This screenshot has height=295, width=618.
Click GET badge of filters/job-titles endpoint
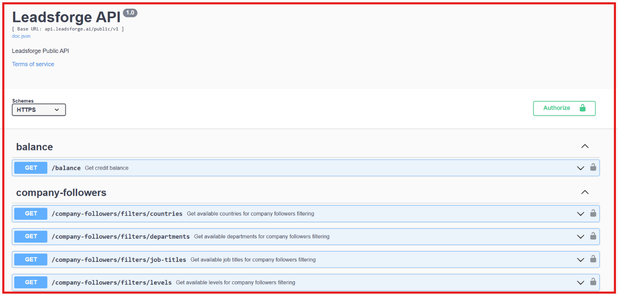pyautogui.click(x=31, y=259)
